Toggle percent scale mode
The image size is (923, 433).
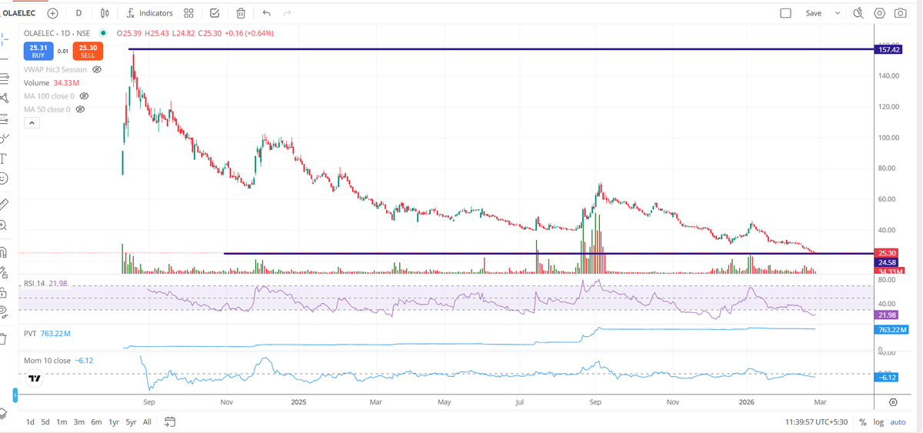tap(862, 422)
